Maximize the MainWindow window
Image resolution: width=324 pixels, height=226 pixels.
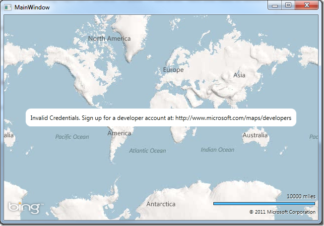(x=288, y=5)
